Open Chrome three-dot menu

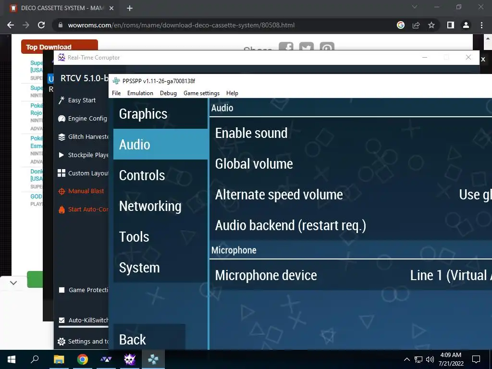[481, 25]
